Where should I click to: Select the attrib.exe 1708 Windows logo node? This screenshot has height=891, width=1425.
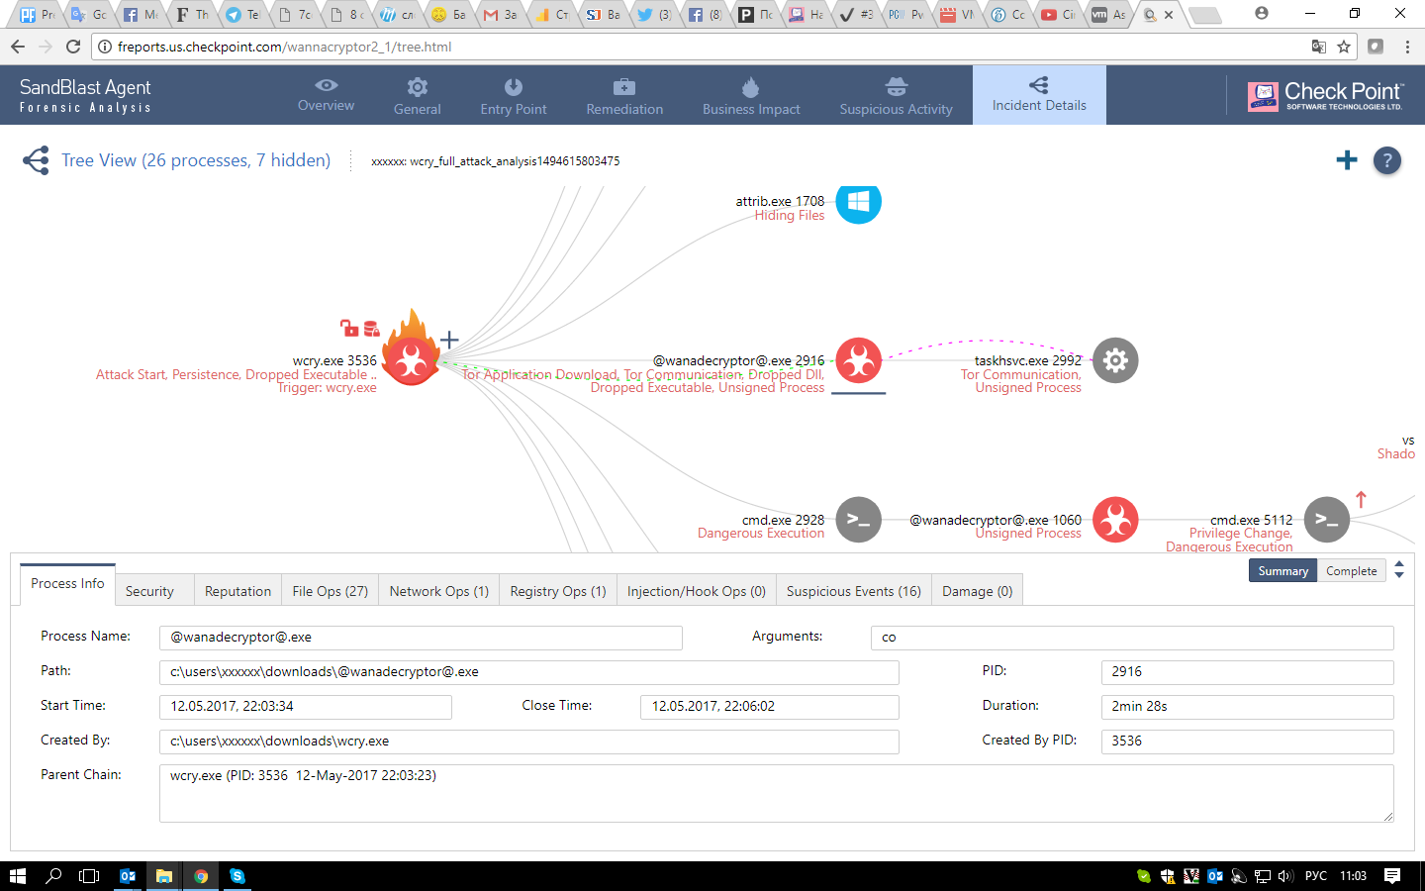coord(859,202)
